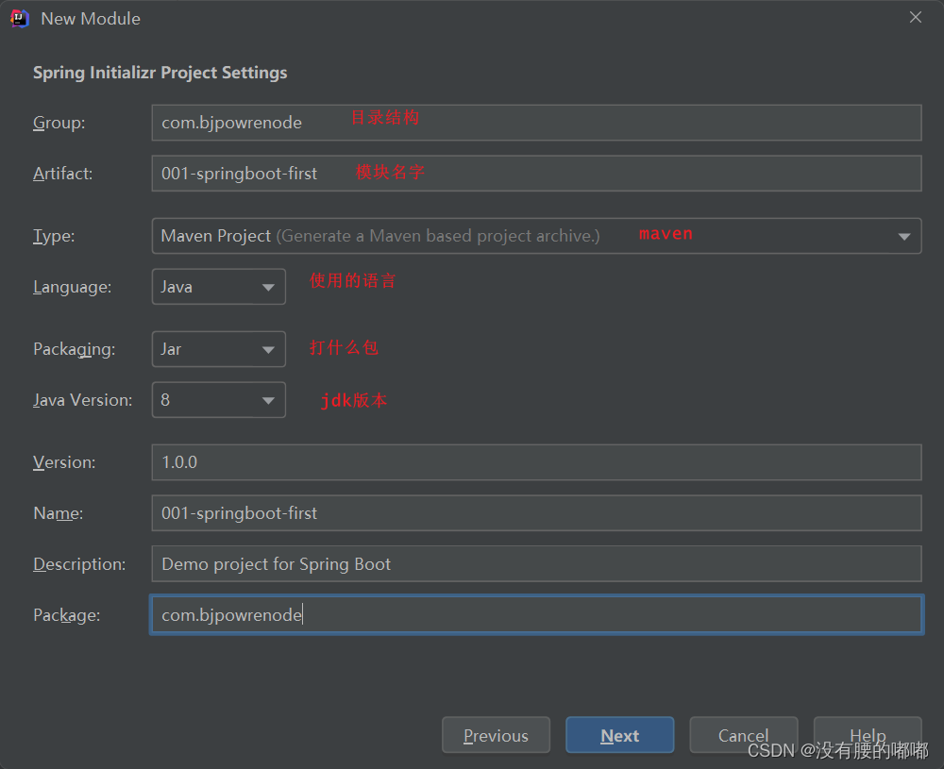Focus the Name input field
The image size is (944, 769).
536,512
